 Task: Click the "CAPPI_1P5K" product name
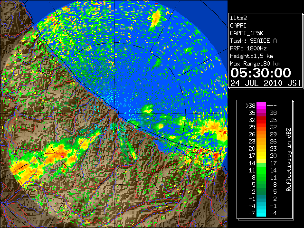click(247, 33)
